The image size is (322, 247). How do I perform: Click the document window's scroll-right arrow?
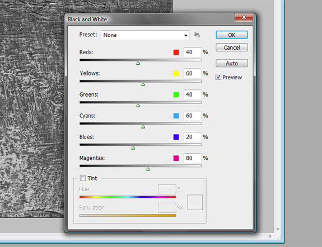(x=270, y=236)
